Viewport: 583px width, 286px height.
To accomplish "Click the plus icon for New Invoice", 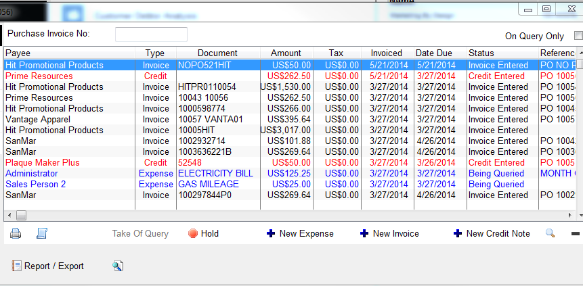I will (x=364, y=234).
